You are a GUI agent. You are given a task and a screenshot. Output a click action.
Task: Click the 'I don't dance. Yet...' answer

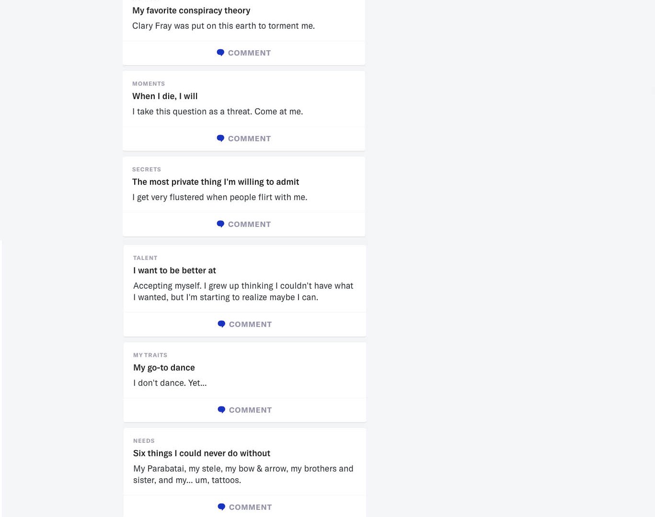point(170,382)
